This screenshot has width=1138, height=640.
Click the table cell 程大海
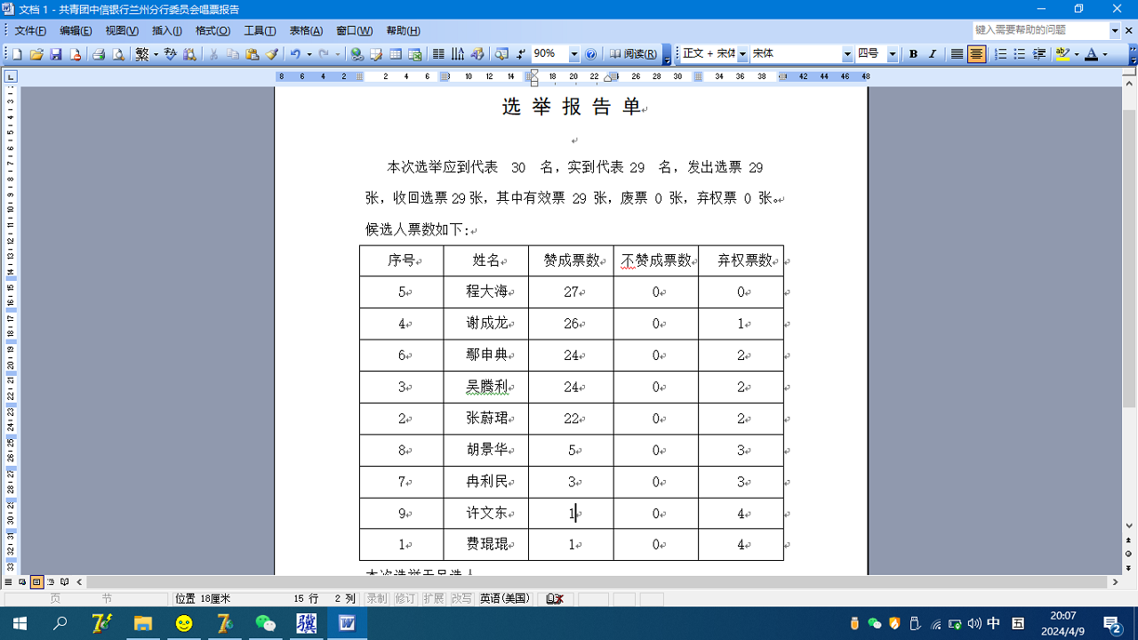click(486, 292)
